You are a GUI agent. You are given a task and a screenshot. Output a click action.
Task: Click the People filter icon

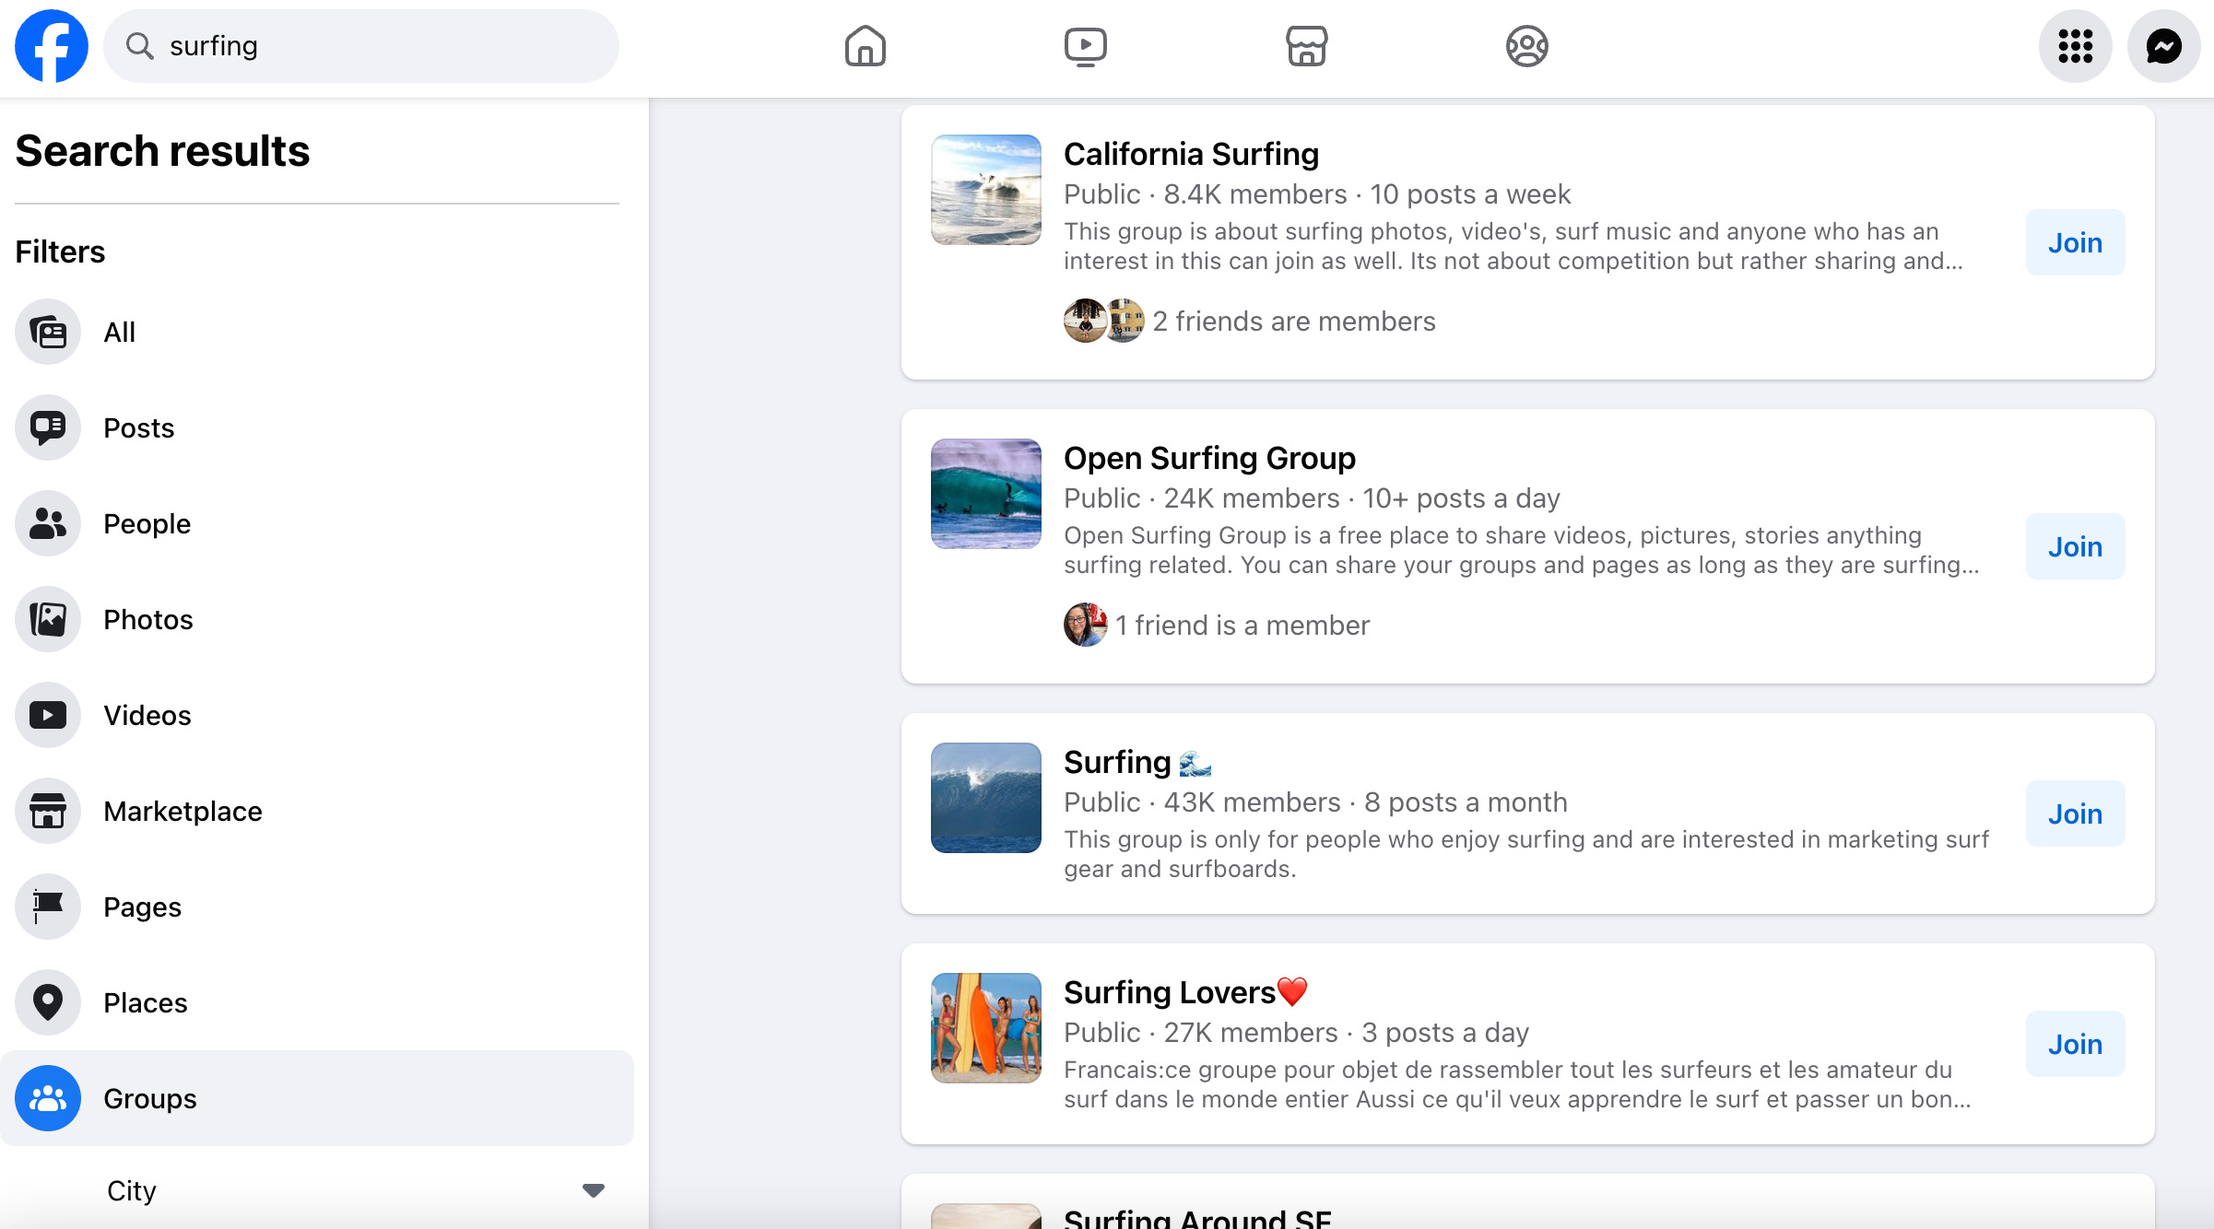pyautogui.click(x=48, y=523)
